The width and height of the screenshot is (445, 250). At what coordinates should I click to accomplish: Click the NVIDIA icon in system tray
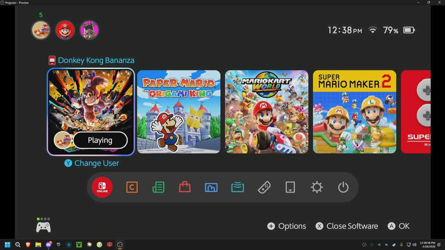point(379,245)
